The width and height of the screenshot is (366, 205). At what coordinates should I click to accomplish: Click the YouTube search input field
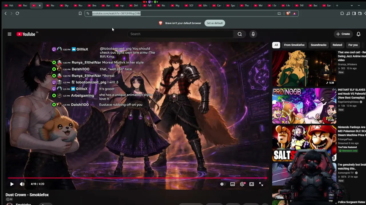[x=181, y=34]
